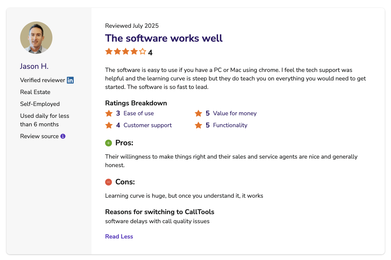The height and width of the screenshot is (260, 391).
Task: Open the Review source info icon
Action: pos(63,136)
